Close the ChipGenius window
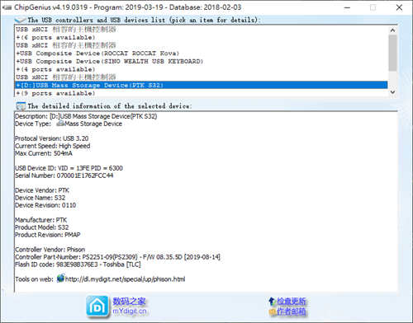 point(399,7)
